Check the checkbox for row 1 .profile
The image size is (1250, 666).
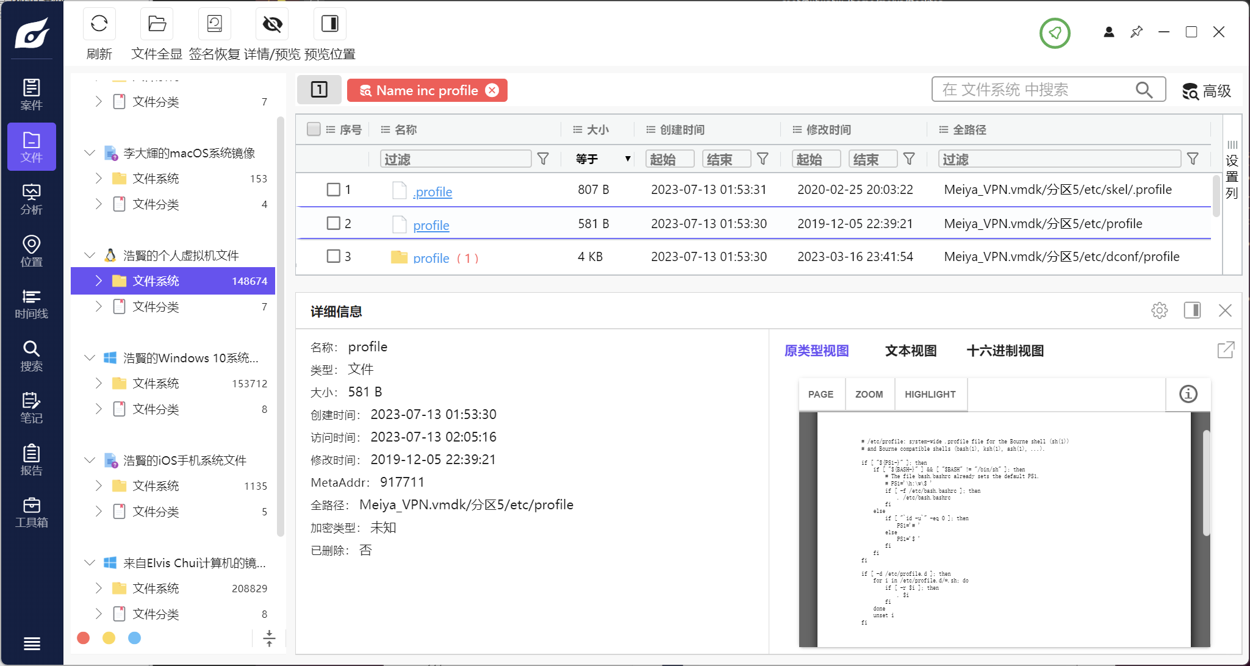[x=333, y=190]
